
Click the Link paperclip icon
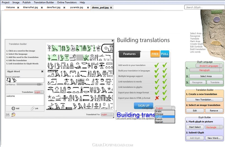(x=32, y=108)
